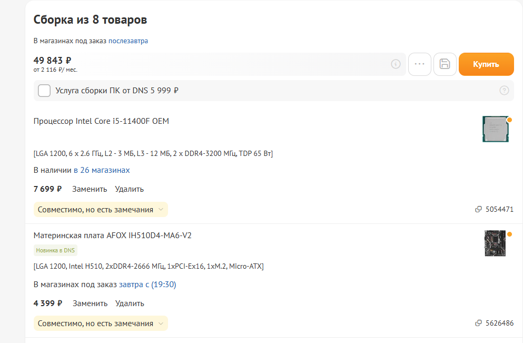This screenshot has width=523, height=343.
Task: Open the 'в 26 магазинах' availability link
Action: pyautogui.click(x=102, y=170)
